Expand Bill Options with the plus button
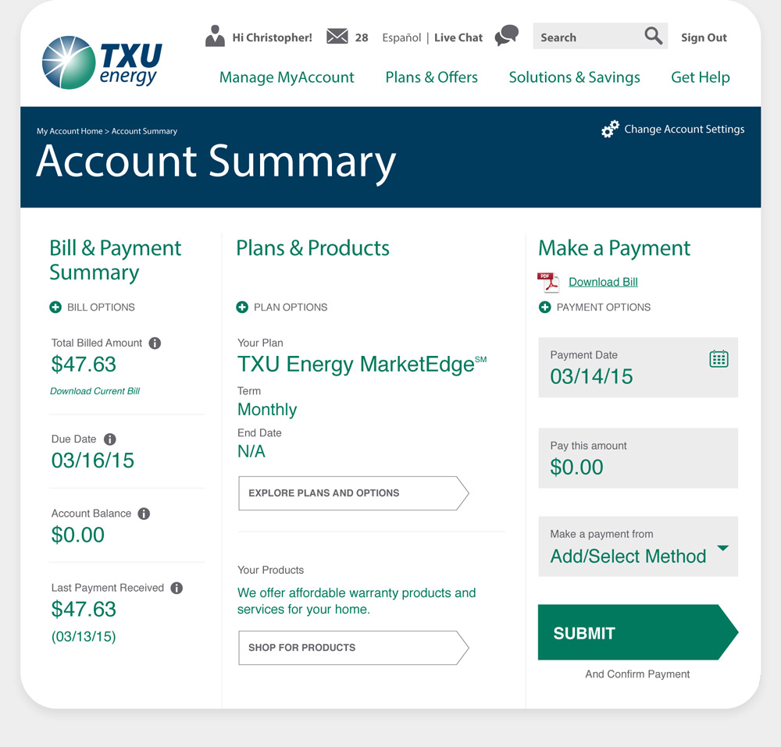Image resolution: width=781 pixels, height=747 pixels. 55,307
